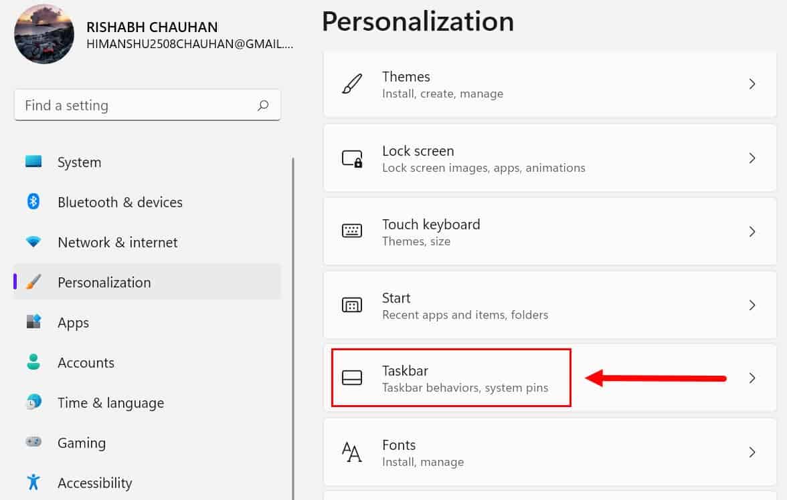787x500 pixels.
Task: Click the Apps icon in sidebar
Action: [33, 322]
